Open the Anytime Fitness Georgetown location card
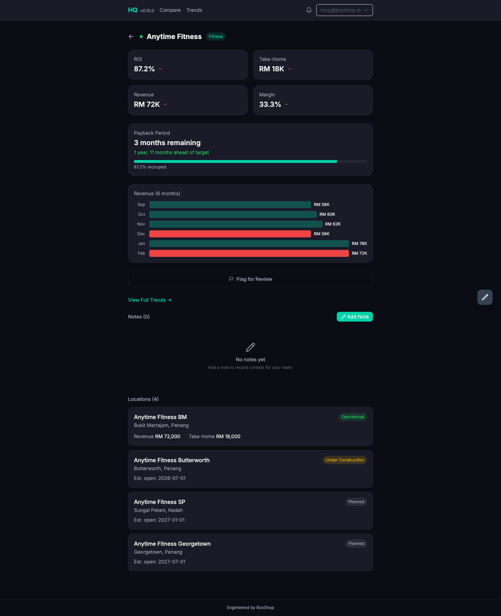The image size is (501, 616). pos(250,552)
